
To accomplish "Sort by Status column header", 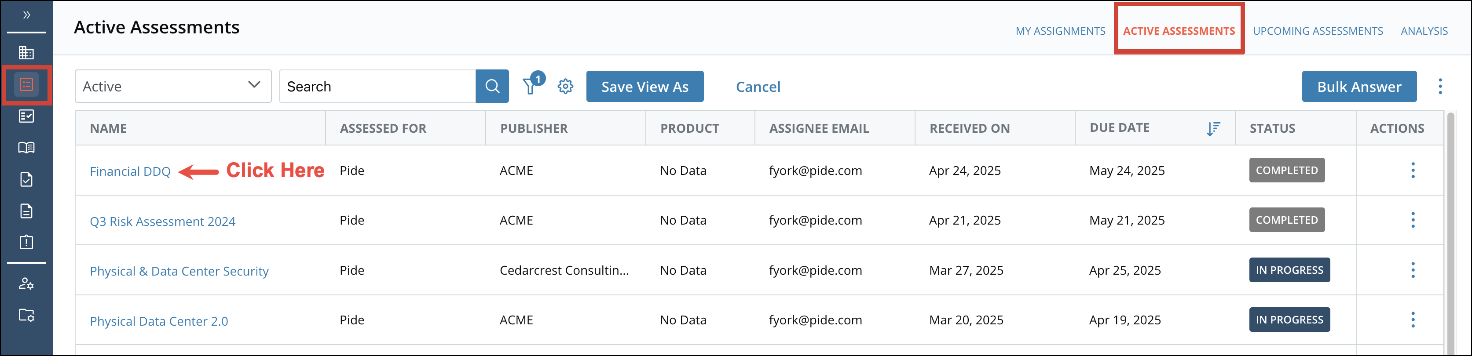I will (1272, 128).
